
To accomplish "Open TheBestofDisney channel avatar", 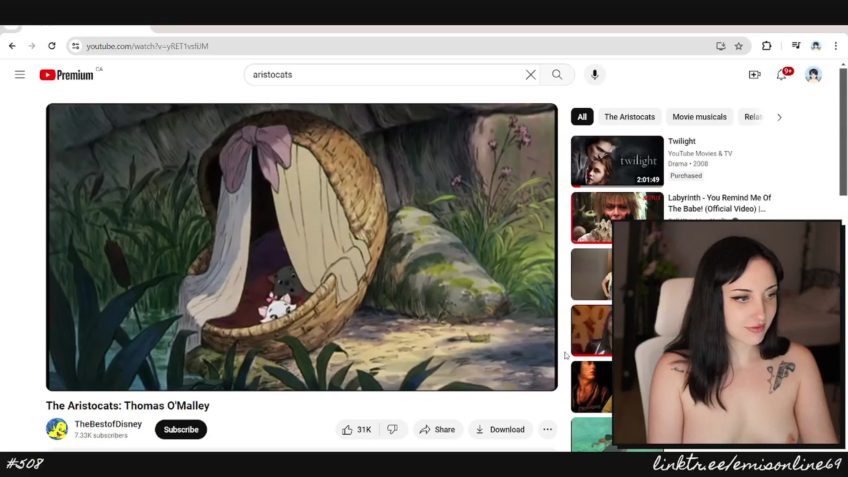I will click(57, 429).
